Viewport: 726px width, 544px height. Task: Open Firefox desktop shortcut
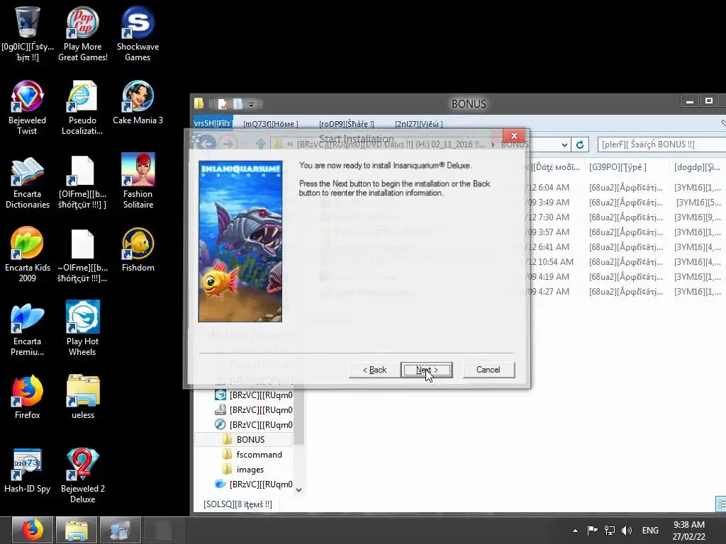click(x=28, y=397)
